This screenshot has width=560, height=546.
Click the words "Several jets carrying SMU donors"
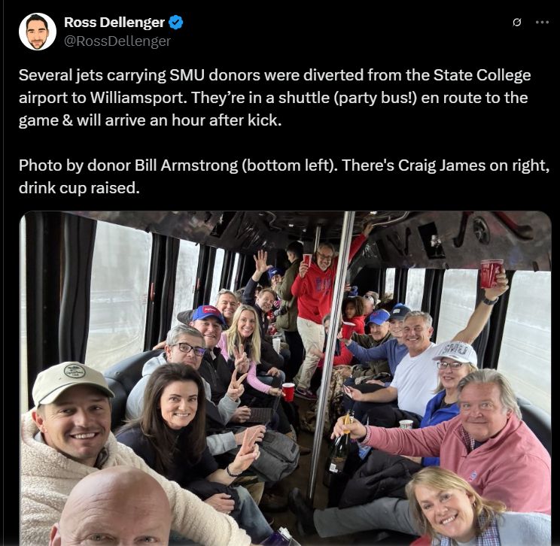pyautogui.click(x=139, y=75)
